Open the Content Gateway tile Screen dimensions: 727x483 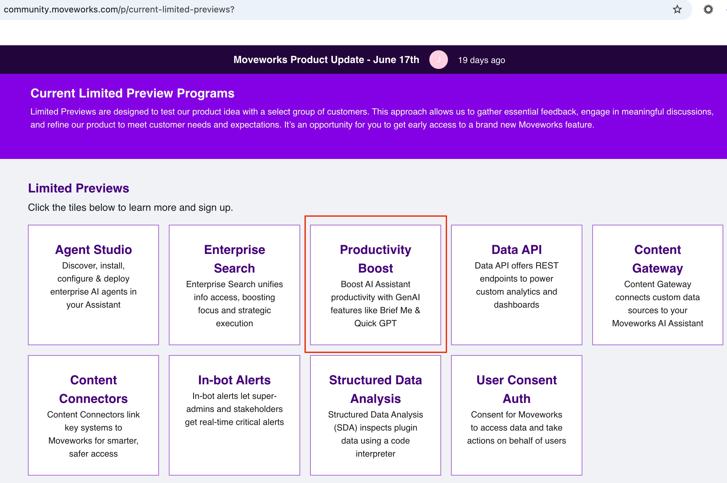657,285
